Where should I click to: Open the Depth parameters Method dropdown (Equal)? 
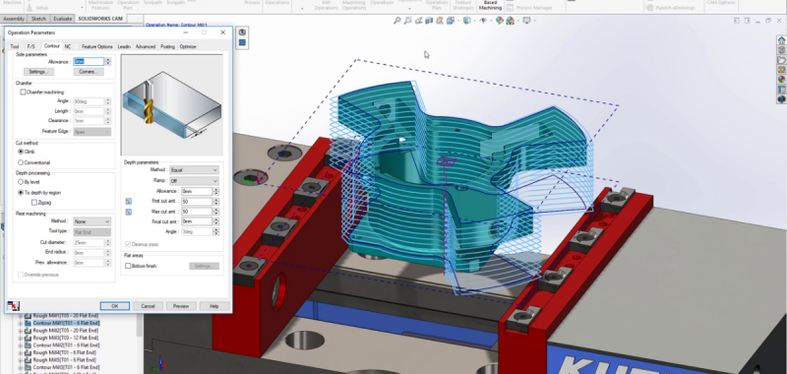click(194, 170)
